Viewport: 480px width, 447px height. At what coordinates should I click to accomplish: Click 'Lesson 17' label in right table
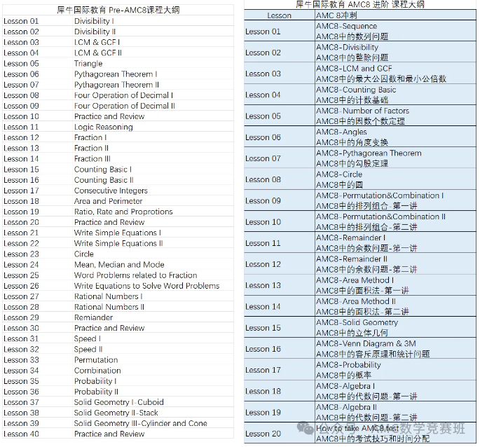pyautogui.click(x=263, y=370)
